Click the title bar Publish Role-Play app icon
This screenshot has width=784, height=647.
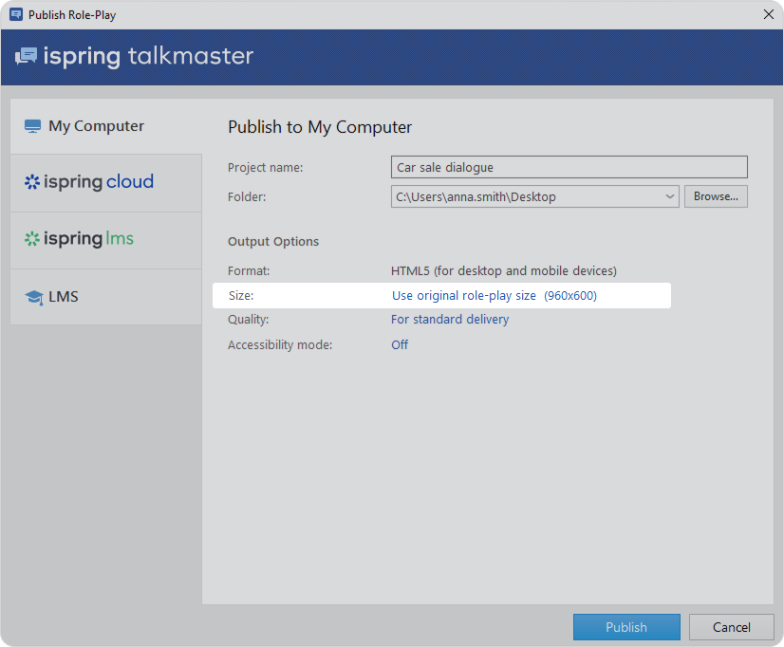point(15,14)
